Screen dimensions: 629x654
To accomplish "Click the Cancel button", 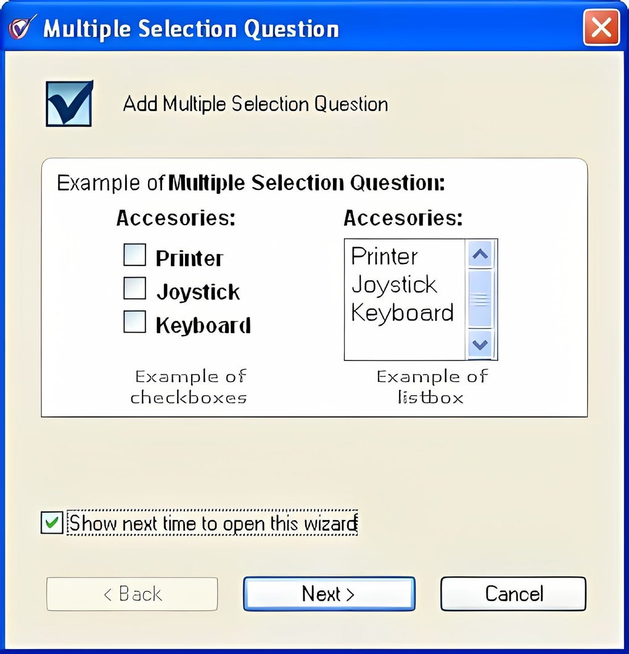I will (x=513, y=594).
